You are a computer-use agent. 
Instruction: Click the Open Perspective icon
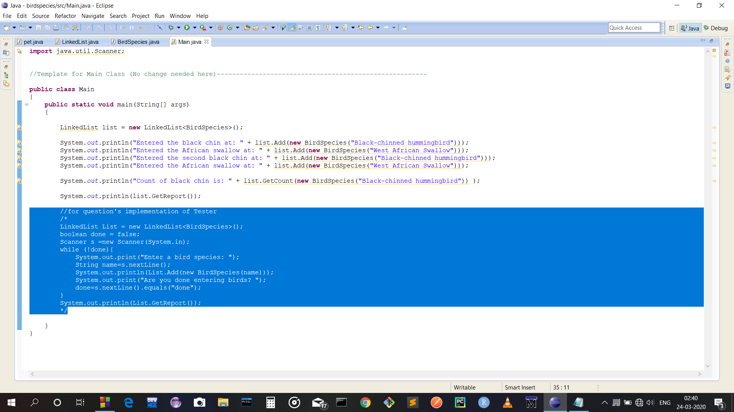coord(672,28)
